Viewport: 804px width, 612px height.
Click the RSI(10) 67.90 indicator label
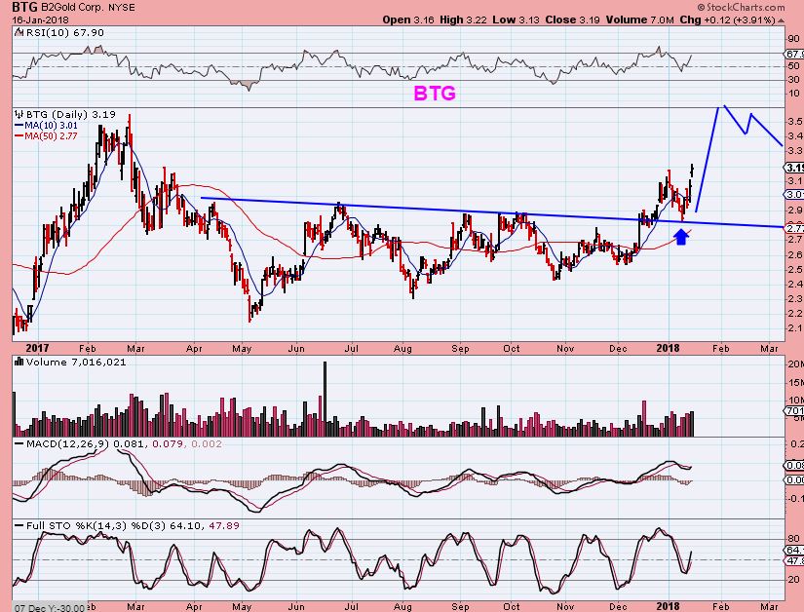tap(64, 33)
